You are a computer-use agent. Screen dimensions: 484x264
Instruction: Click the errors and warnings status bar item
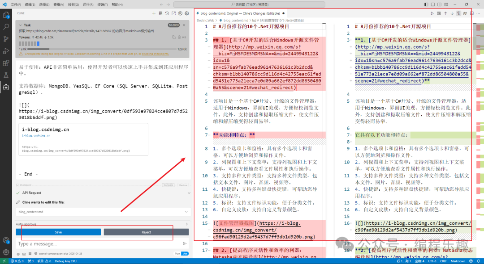tap(17, 261)
